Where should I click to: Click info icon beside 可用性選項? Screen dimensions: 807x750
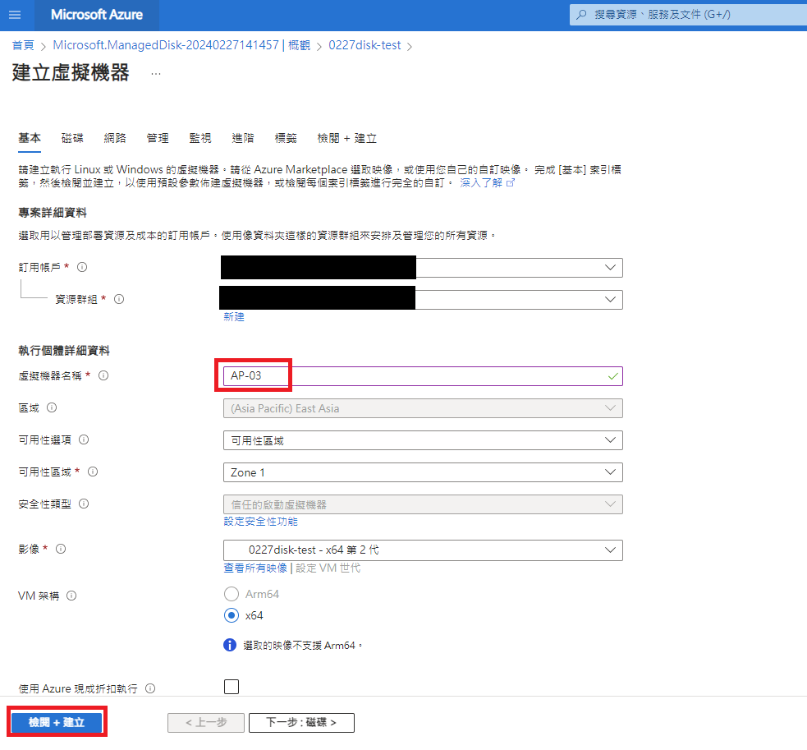pos(84,439)
